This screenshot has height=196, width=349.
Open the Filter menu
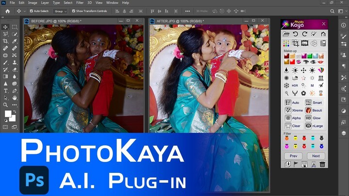[80, 3]
